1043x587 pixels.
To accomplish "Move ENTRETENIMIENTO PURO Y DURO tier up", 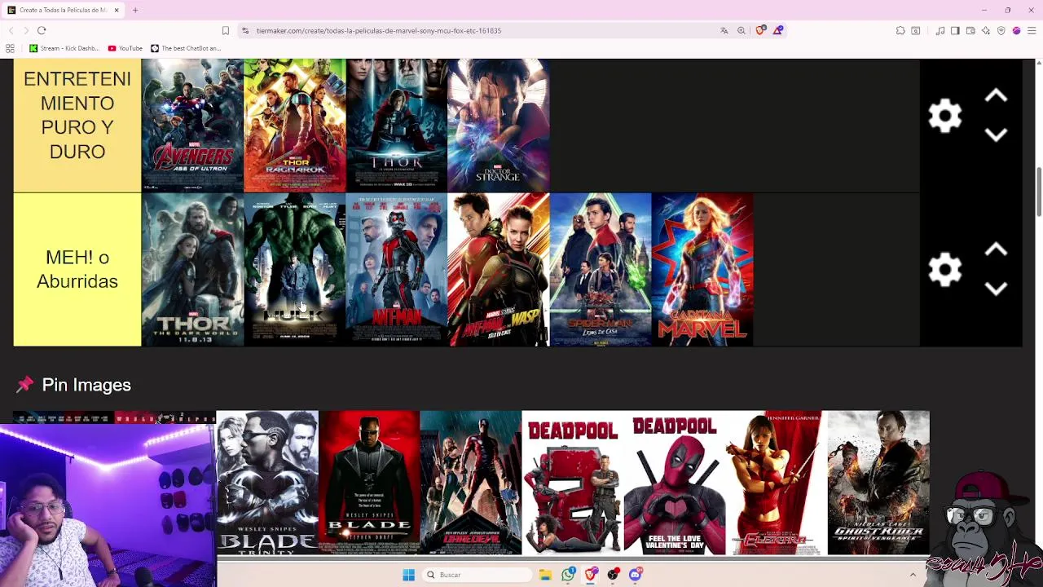I will [996, 96].
